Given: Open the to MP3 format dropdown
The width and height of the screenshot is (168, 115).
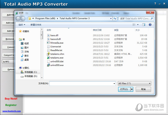Looking at the screenshot, I should pyautogui.click(x=8, y=62).
